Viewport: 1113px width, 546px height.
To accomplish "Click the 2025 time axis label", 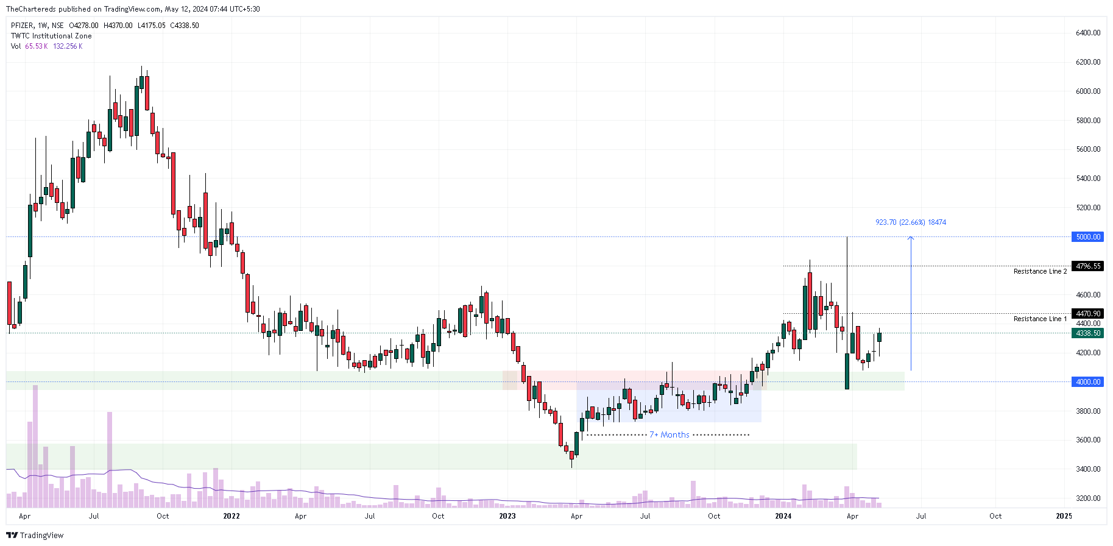I will click(x=1064, y=516).
